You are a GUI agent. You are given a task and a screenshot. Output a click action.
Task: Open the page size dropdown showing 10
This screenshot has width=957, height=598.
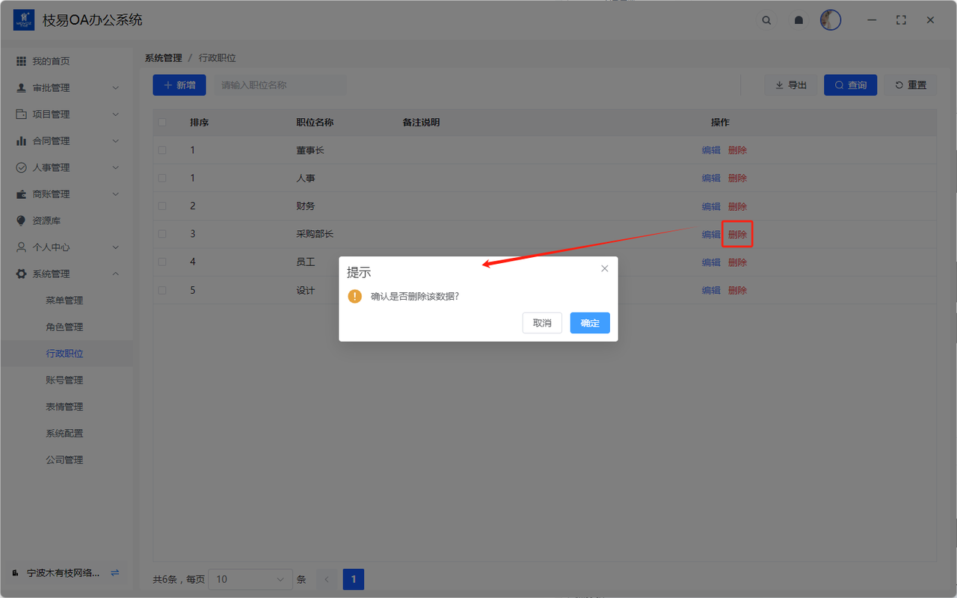tap(250, 579)
